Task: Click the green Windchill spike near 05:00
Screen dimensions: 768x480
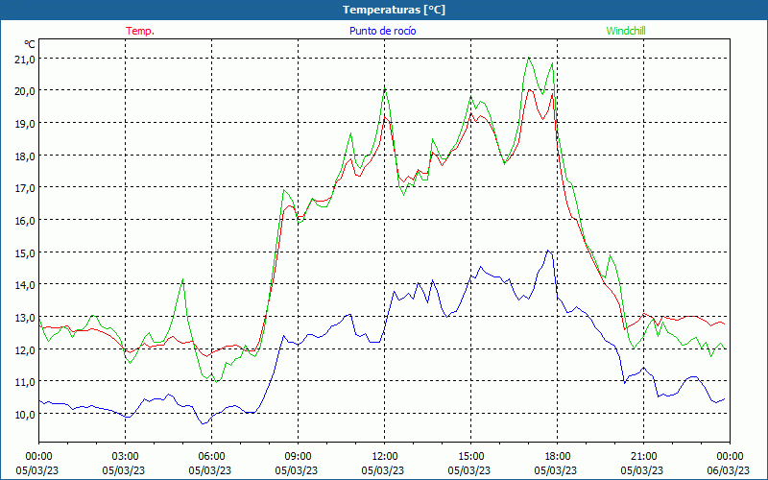Action: point(182,279)
